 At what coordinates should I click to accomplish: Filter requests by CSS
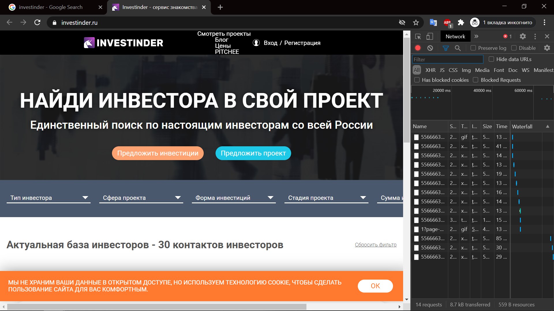point(453,70)
